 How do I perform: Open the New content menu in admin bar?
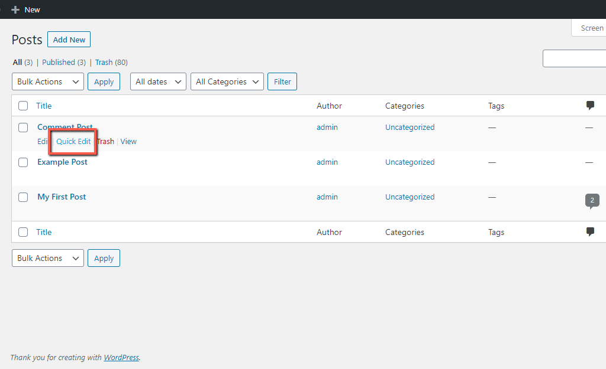(25, 9)
